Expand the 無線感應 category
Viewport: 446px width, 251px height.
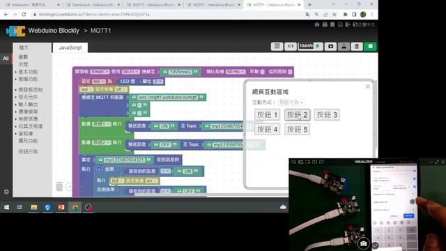point(28,119)
